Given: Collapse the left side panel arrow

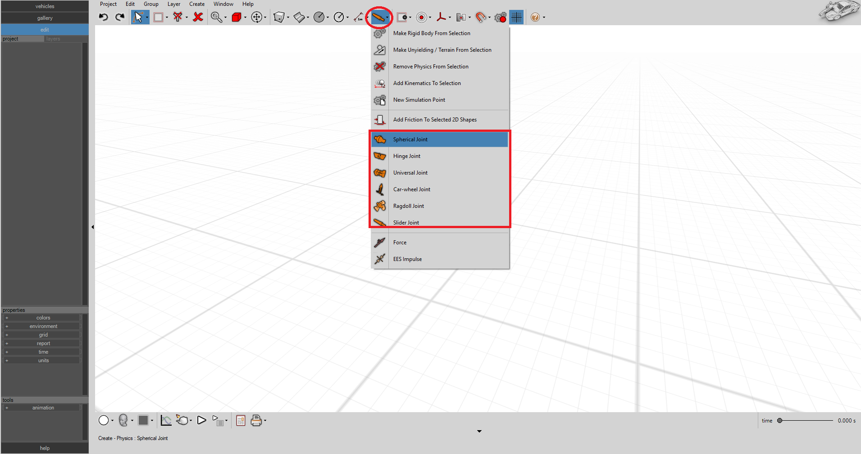Looking at the screenshot, I should pos(92,227).
